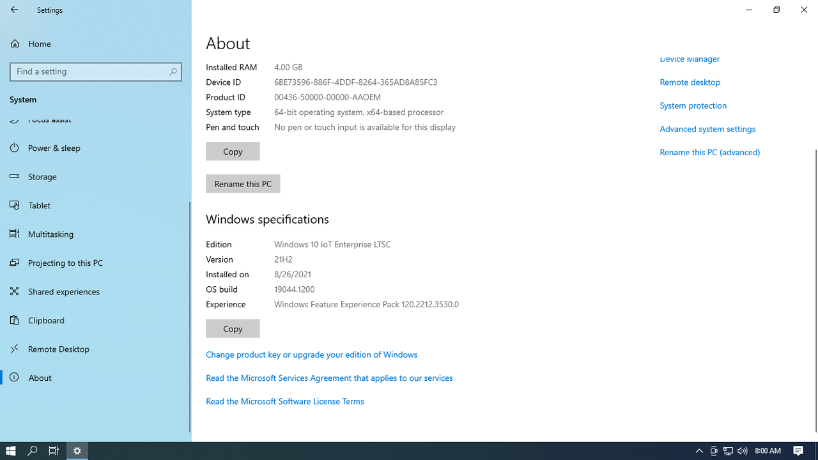
Task: Click the Device ID value 6BE73596-886F
Action: point(356,82)
